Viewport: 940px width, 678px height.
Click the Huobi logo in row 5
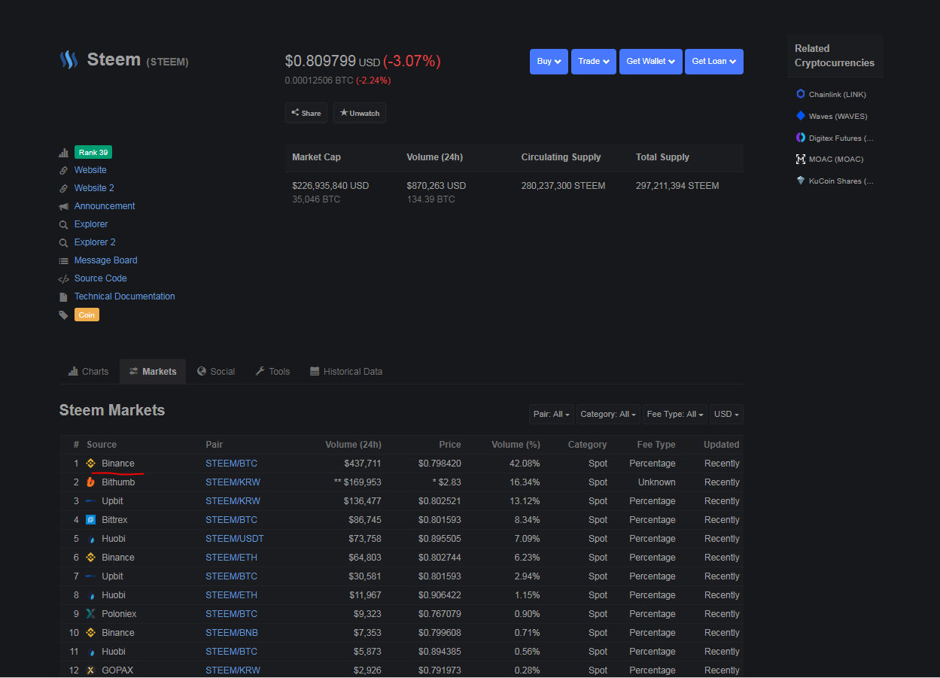point(91,539)
